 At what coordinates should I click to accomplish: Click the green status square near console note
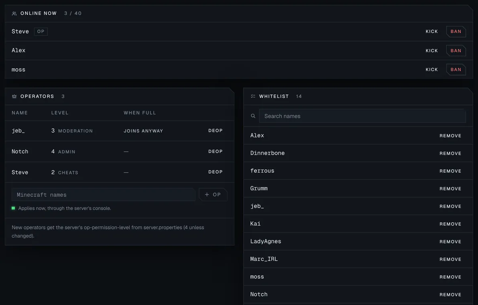(x=13, y=208)
